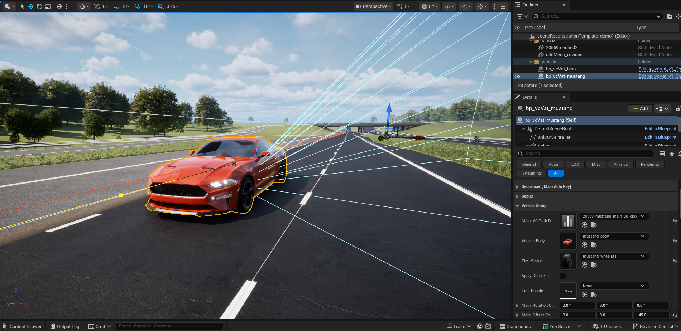This screenshot has height=331, width=681.
Task: Collapse DefaultSceneRoot component tree
Action: [x=524, y=129]
